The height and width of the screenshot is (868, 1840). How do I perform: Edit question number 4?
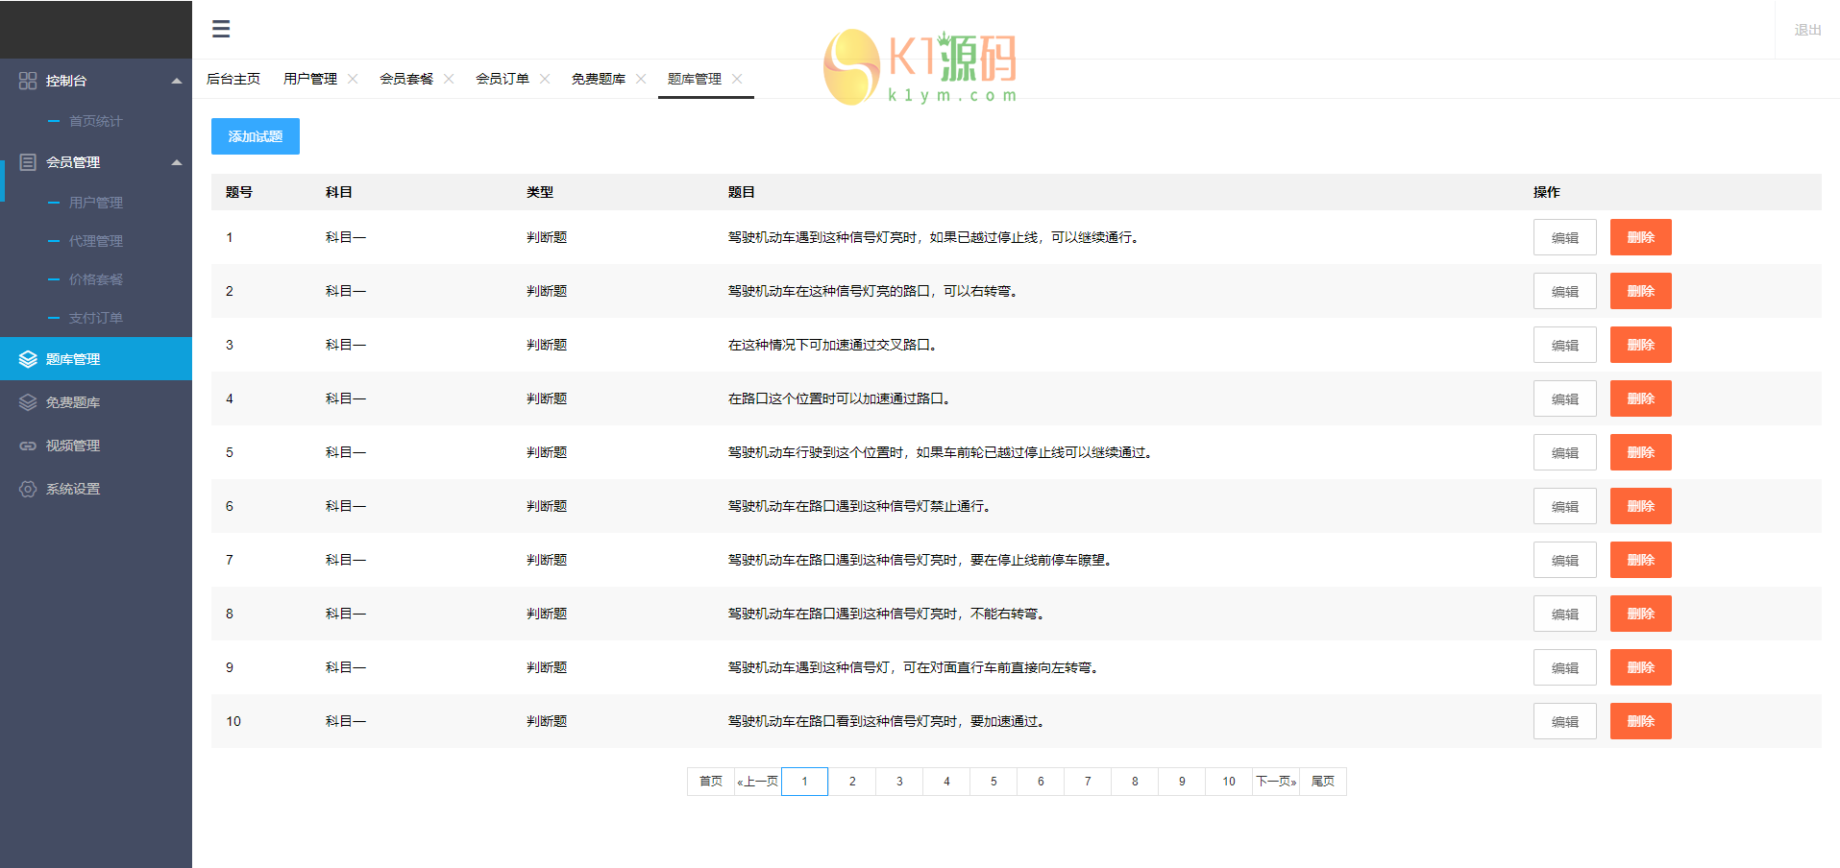[1565, 398]
